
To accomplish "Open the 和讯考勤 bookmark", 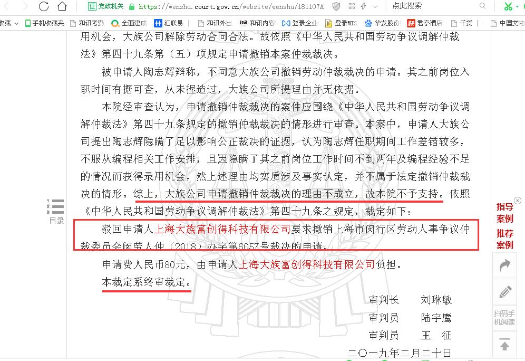I will pos(87,23).
